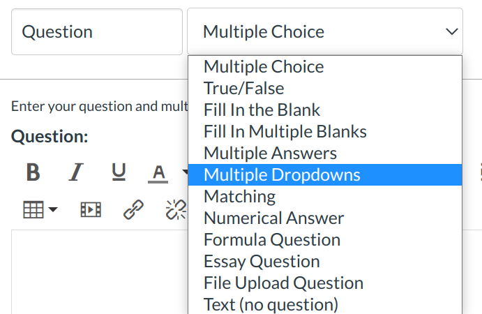Screen dimensions: 482x314
Task: Toggle italic text formatting
Action: (76, 172)
